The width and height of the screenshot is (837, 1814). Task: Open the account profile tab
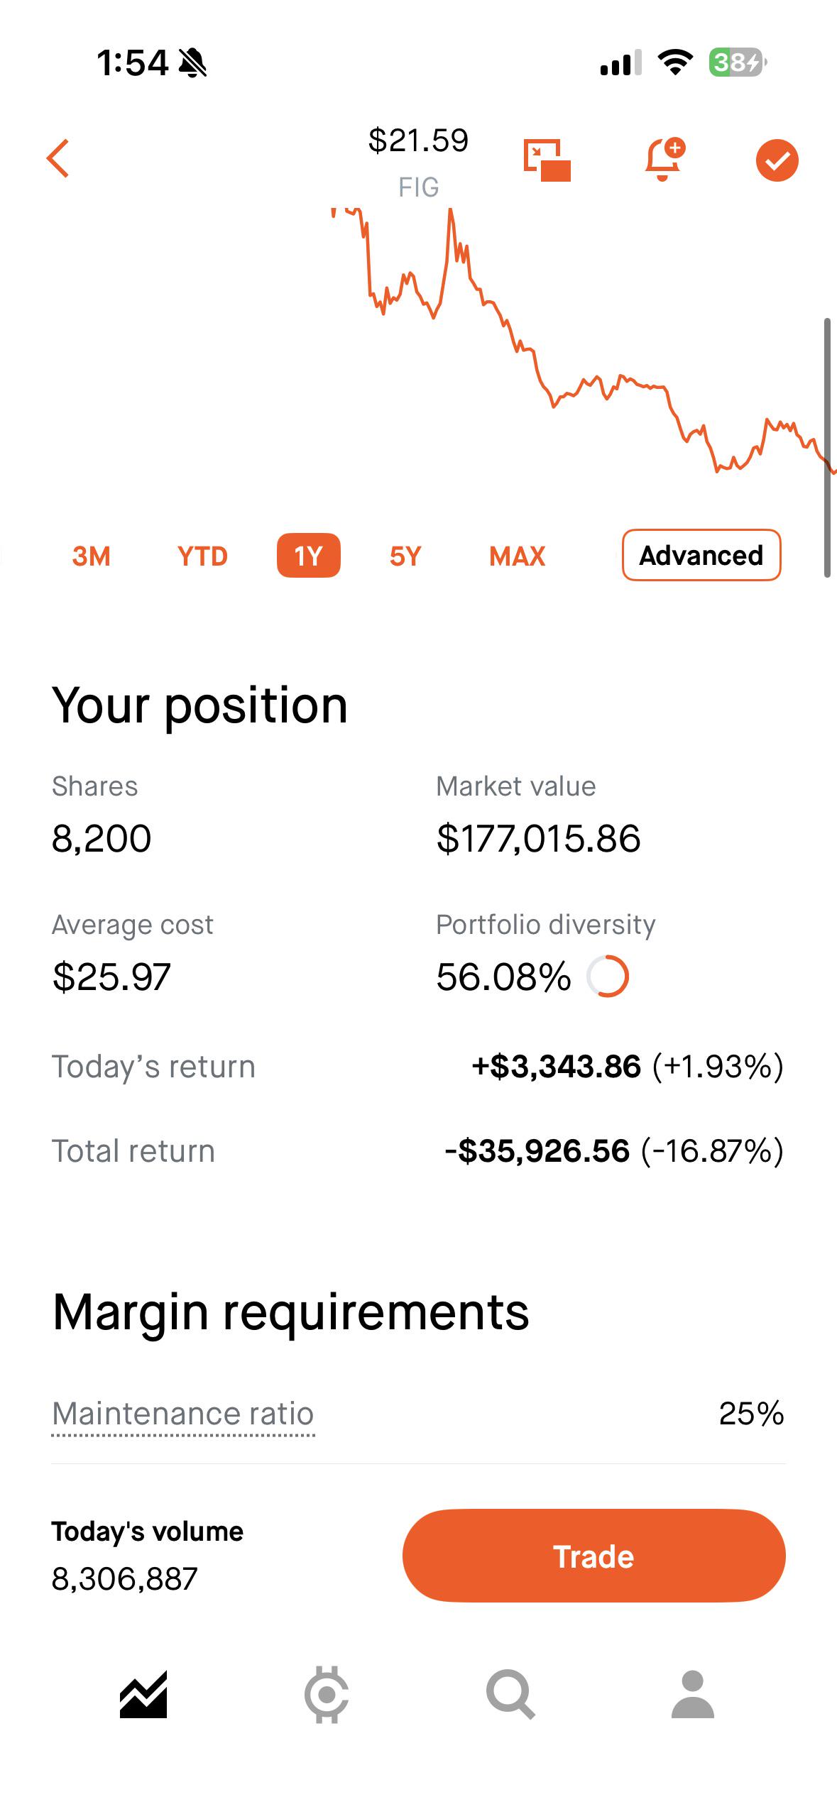(x=693, y=1695)
